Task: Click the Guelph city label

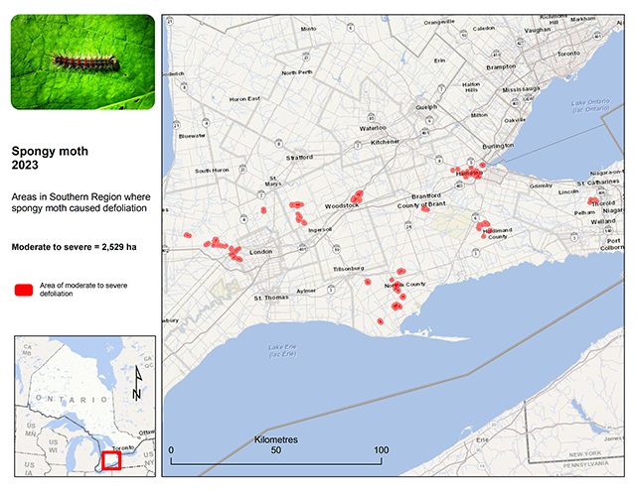Action: (426, 107)
